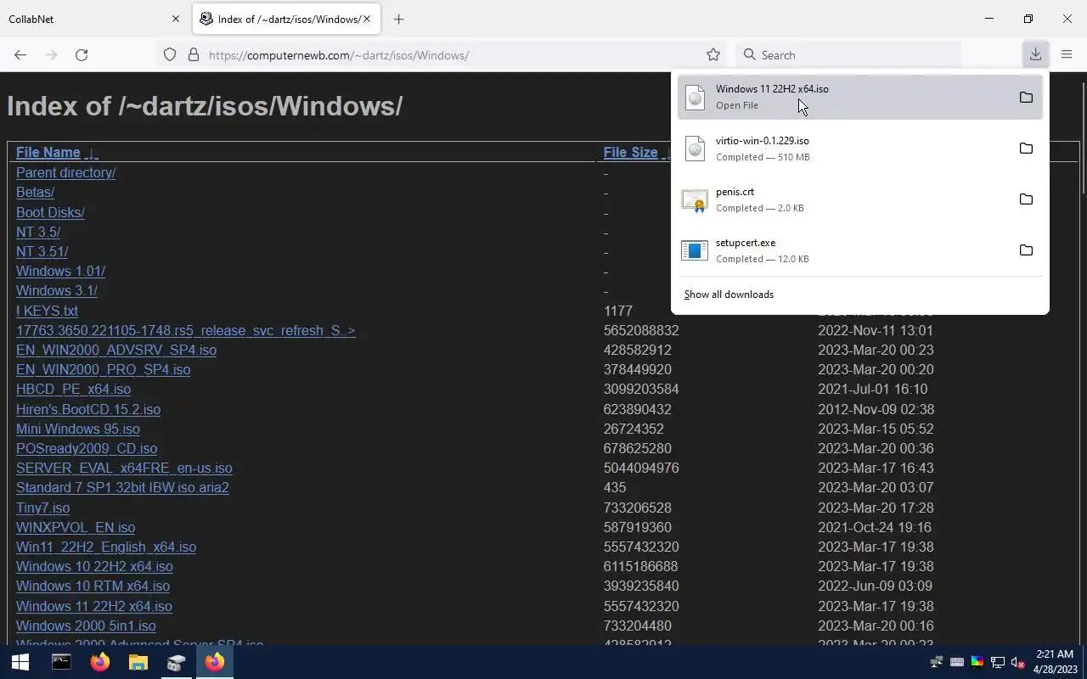Viewport: 1087px width, 679px height.
Task: Show the .crt certificate download in folder
Action: click(1026, 199)
